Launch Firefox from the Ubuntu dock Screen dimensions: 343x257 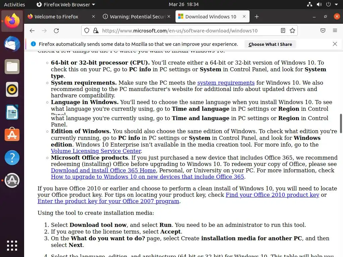(12, 21)
